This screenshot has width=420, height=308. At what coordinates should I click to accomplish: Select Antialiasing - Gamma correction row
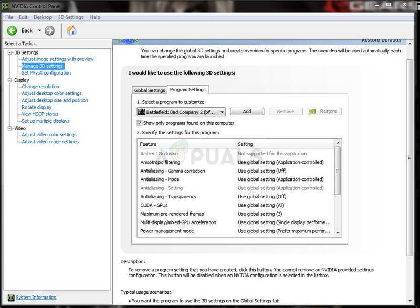pyautogui.click(x=236, y=171)
